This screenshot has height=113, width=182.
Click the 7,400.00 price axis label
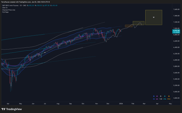point(176,16)
